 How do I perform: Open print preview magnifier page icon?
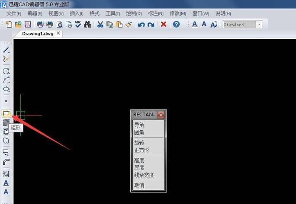(59, 25)
